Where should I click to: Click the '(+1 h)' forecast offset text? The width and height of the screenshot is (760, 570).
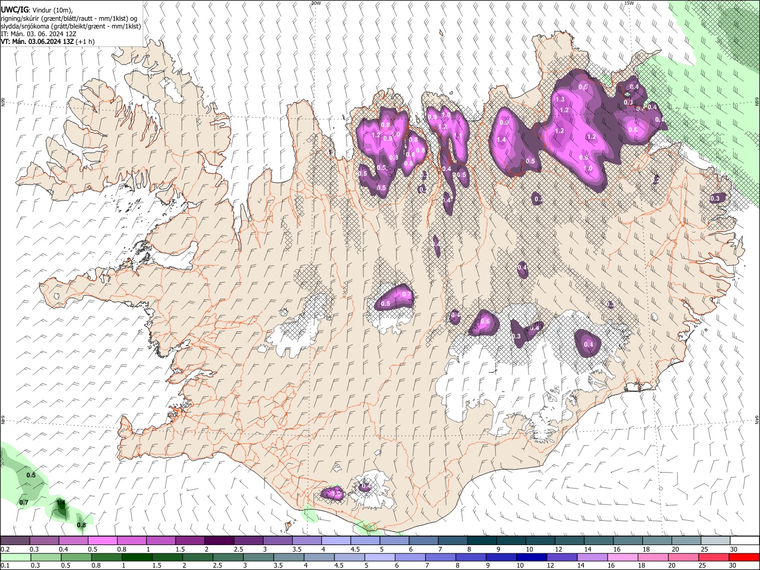pyautogui.click(x=85, y=42)
